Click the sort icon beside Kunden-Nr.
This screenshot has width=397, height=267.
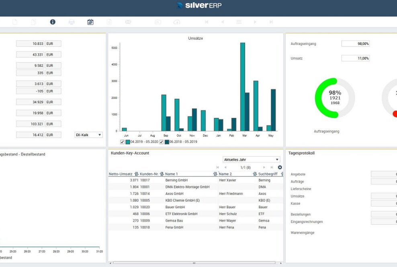pyautogui.click(x=162, y=174)
